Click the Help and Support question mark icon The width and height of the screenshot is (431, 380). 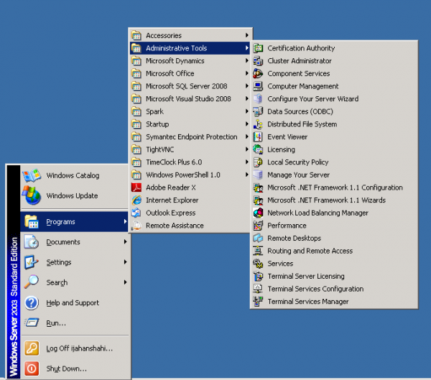[32, 302]
